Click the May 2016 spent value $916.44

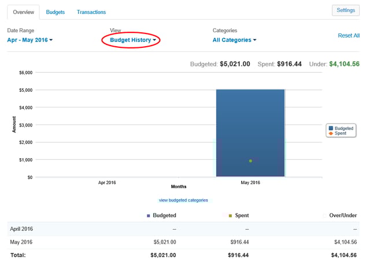pyautogui.click(x=239, y=242)
